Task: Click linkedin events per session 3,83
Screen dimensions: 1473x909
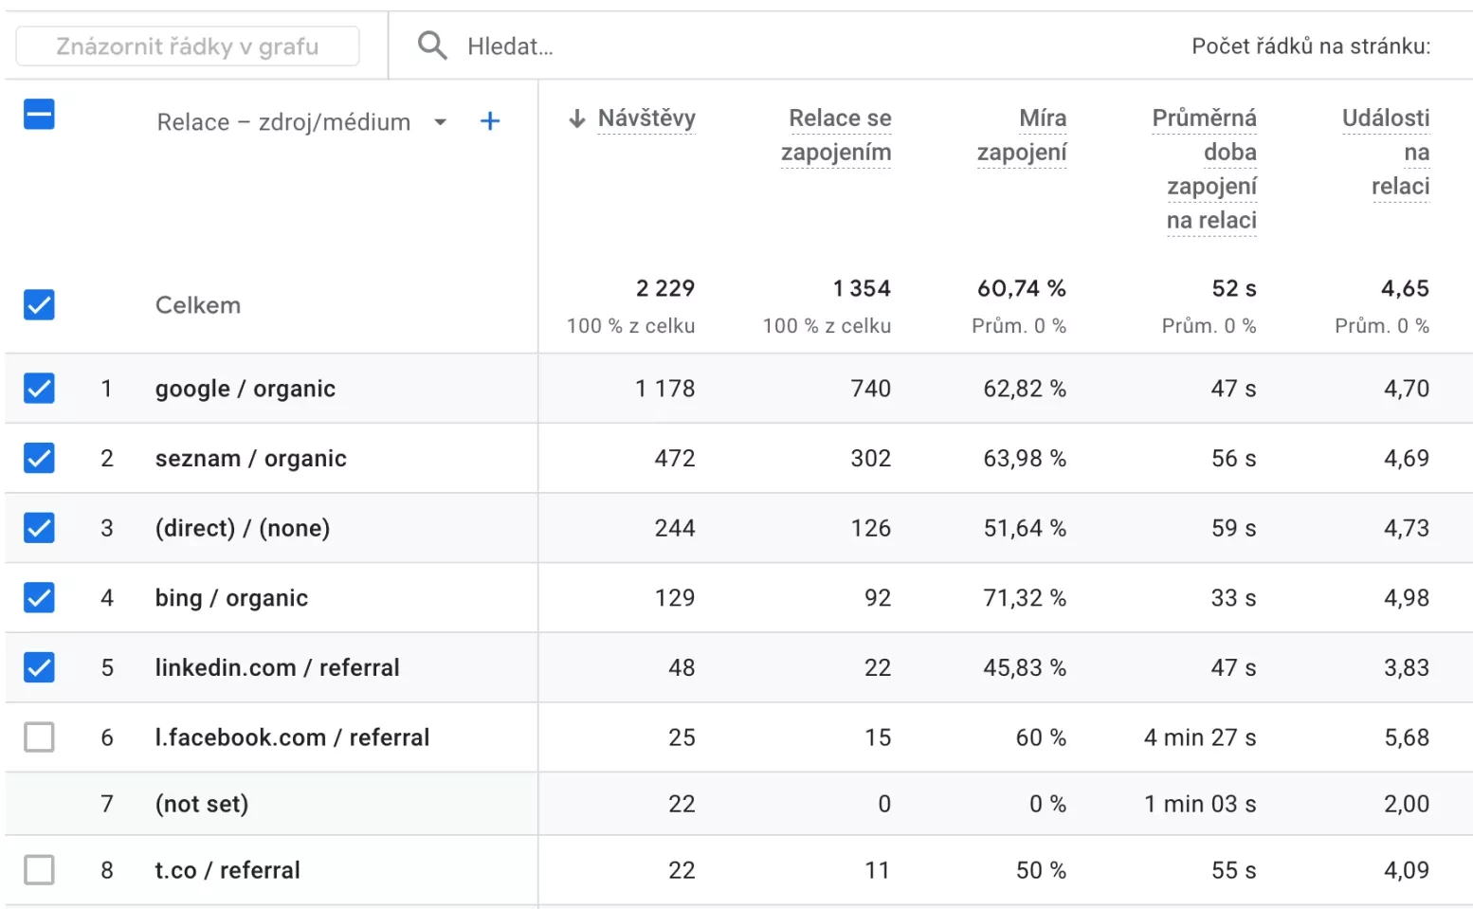Action: tap(1407, 667)
